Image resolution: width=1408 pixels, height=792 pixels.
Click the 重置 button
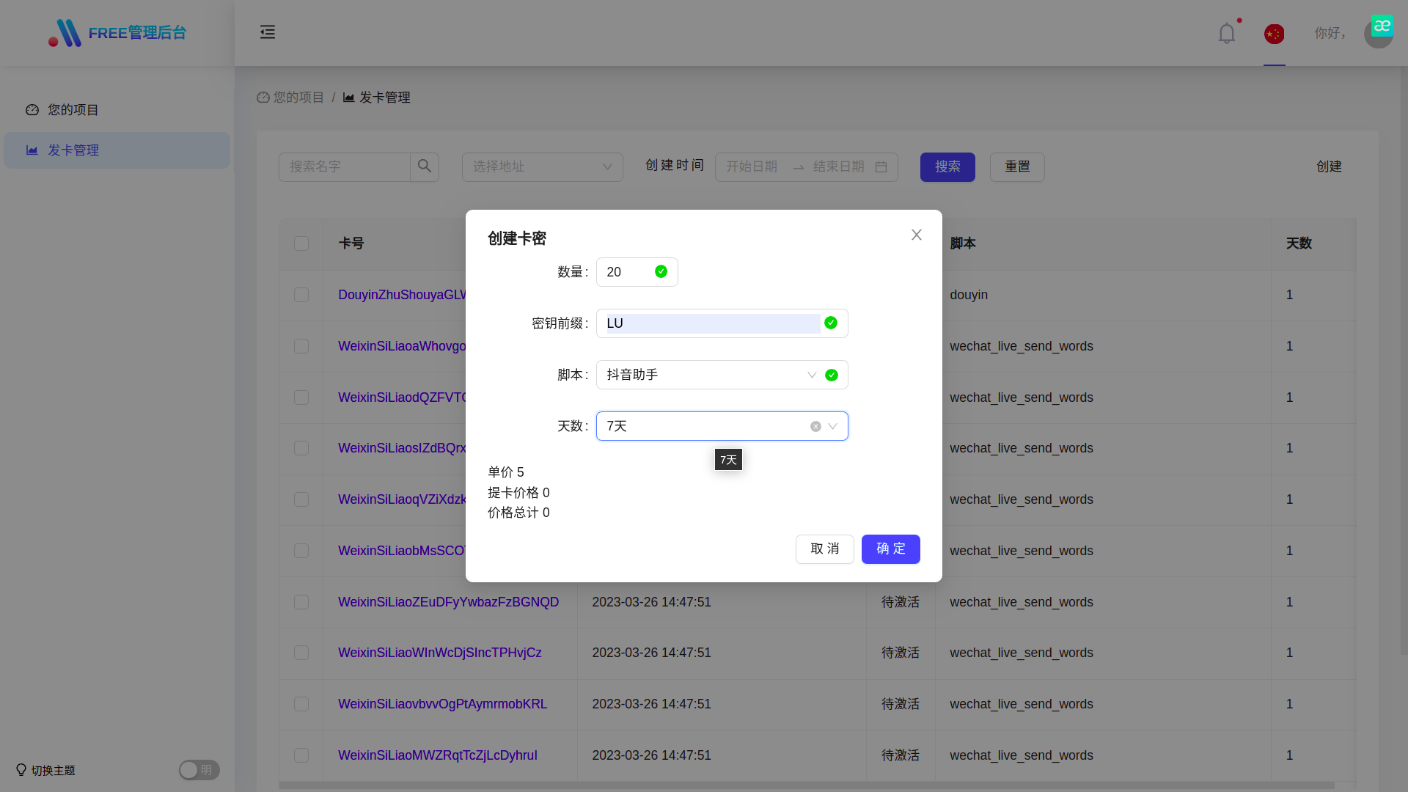[1017, 167]
